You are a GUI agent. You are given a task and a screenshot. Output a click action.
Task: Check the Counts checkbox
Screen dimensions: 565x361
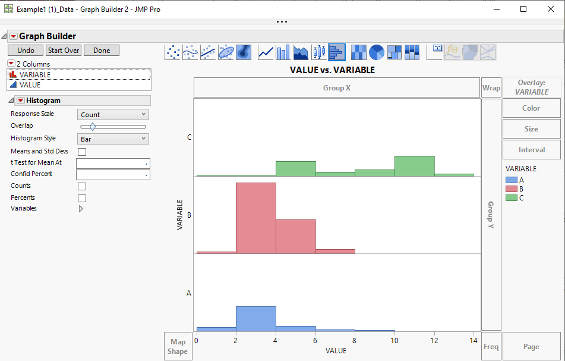coord(81,186)
